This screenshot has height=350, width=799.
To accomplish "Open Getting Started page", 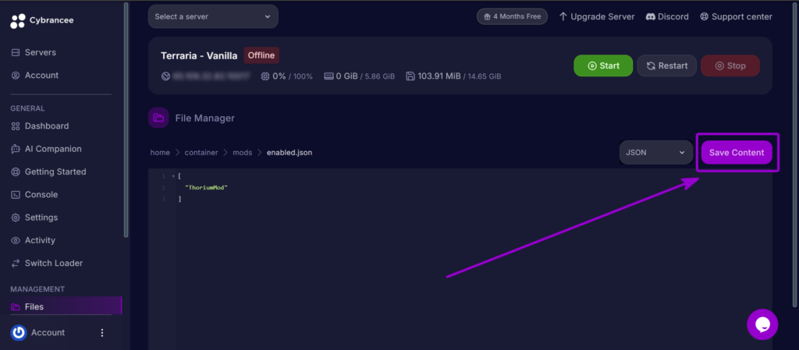I will click(x=55, y=172).
